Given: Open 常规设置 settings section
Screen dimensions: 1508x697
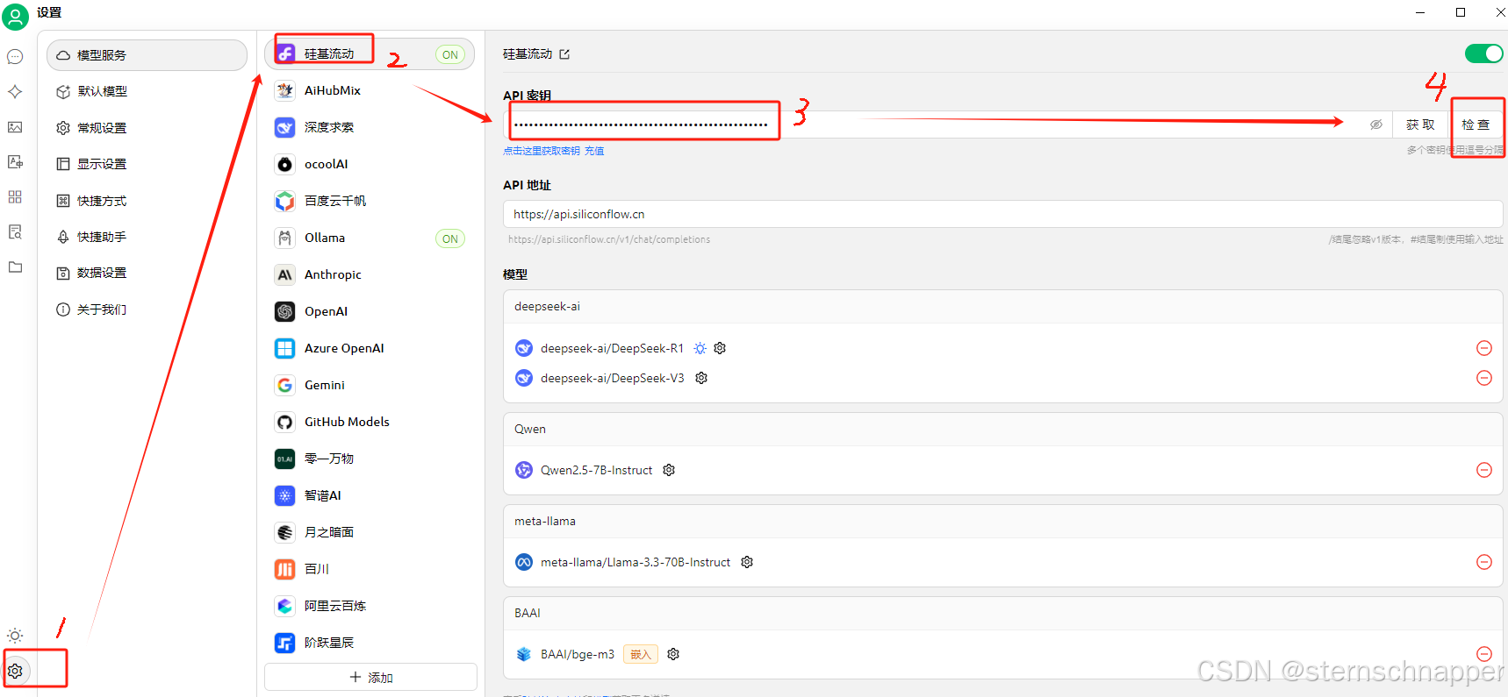Looking at the screenshot, I should [147, 128].
